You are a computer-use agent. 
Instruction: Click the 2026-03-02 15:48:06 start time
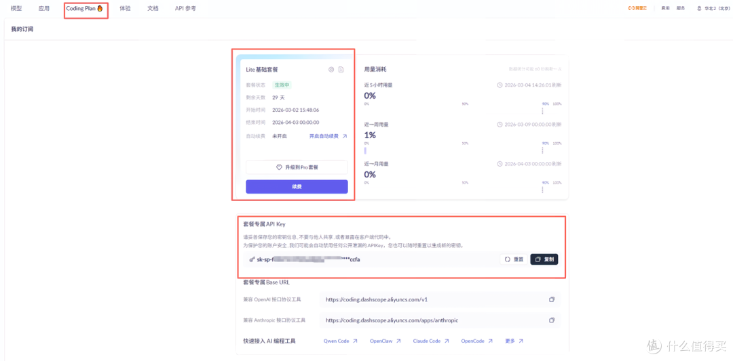click(295, 110)
